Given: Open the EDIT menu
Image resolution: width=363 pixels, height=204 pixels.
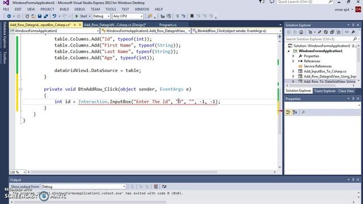Looking at the screenshot, I should pyautogui.click(x=18, y=9).
